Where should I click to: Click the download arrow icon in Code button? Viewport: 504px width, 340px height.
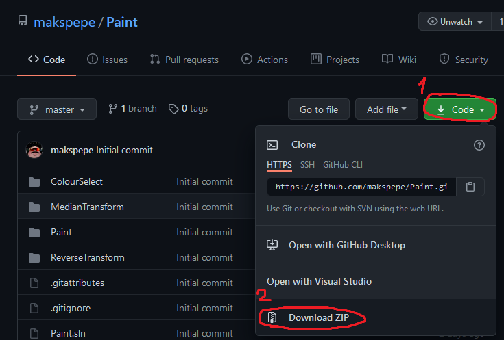pos(441,109)
